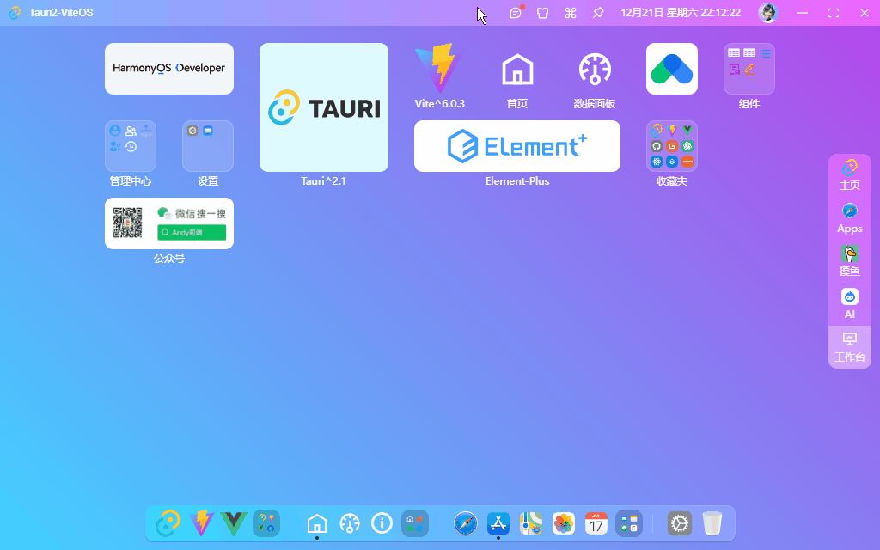
Task: Launch Maps from the dock
Action: (x=531, y=523)
